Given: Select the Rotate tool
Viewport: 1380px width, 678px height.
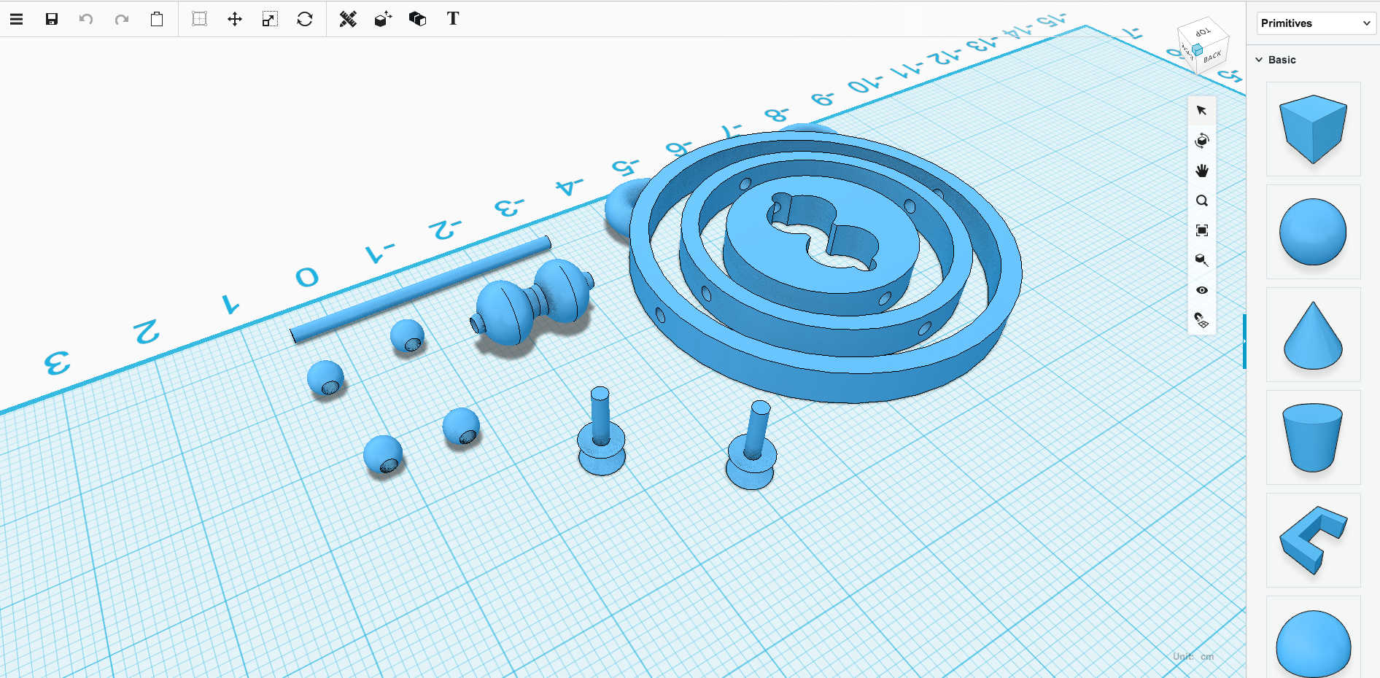Looking at the screenshot, I should pos(305,19).
